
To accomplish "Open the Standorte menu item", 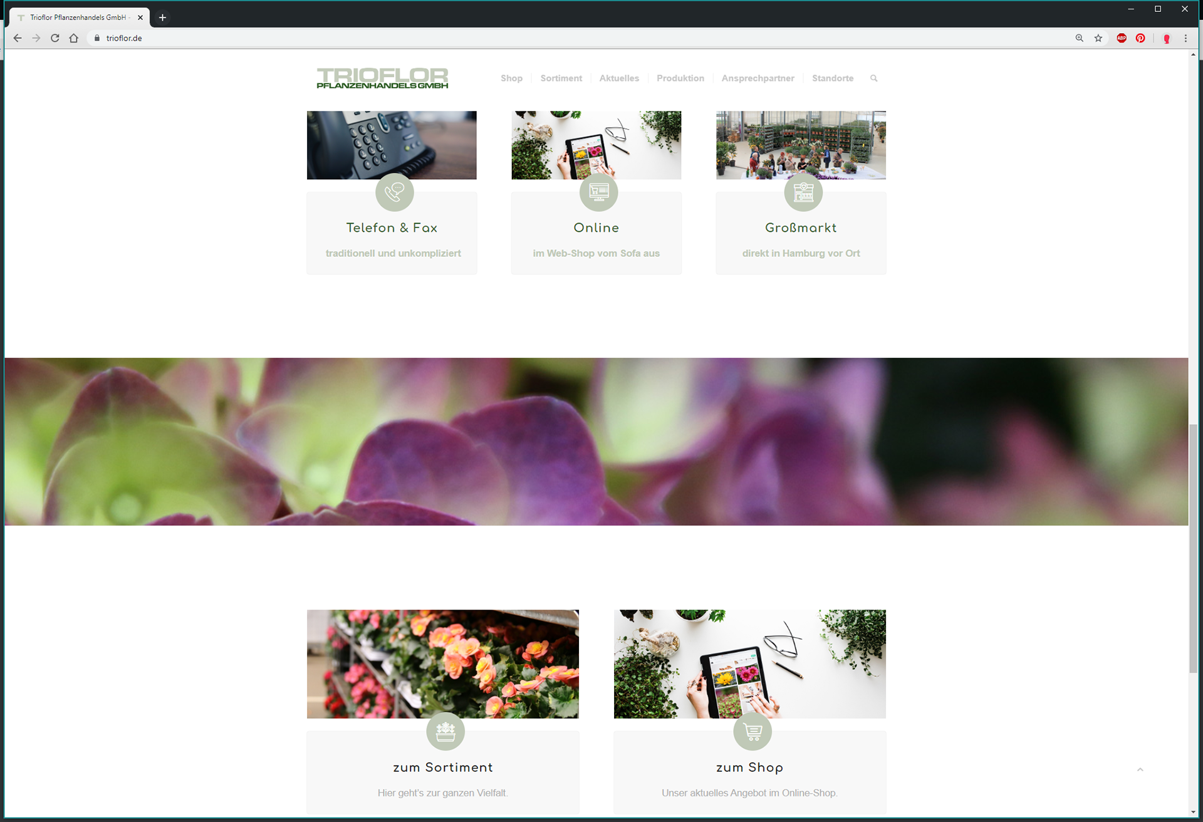I will click(833, 78).
